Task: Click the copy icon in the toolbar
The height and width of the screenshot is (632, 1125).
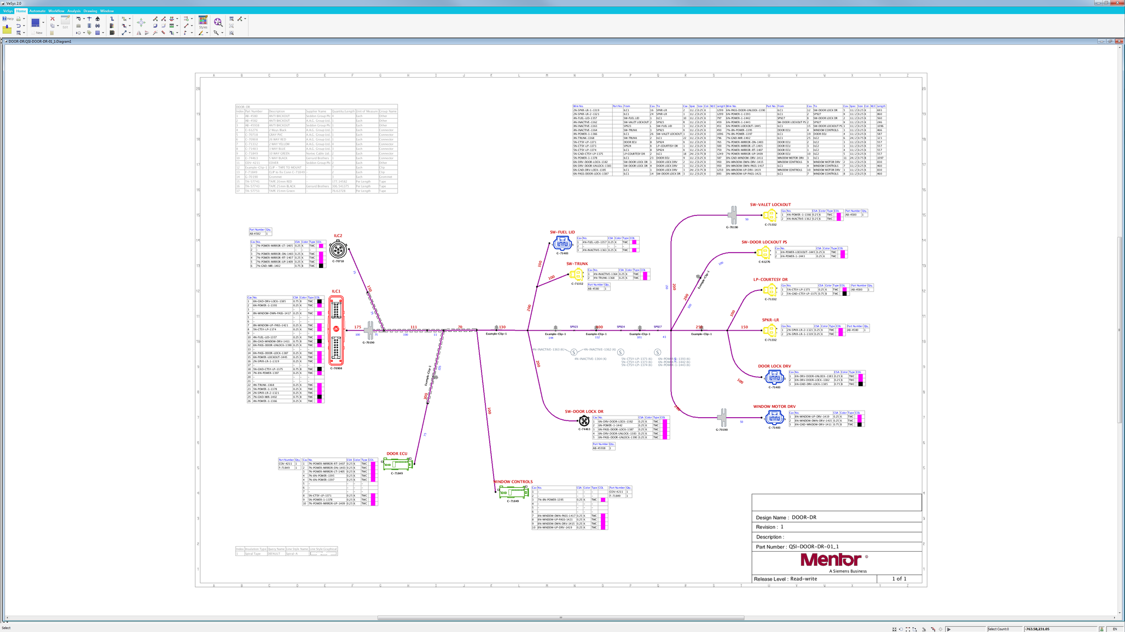Action: [53, 25]
